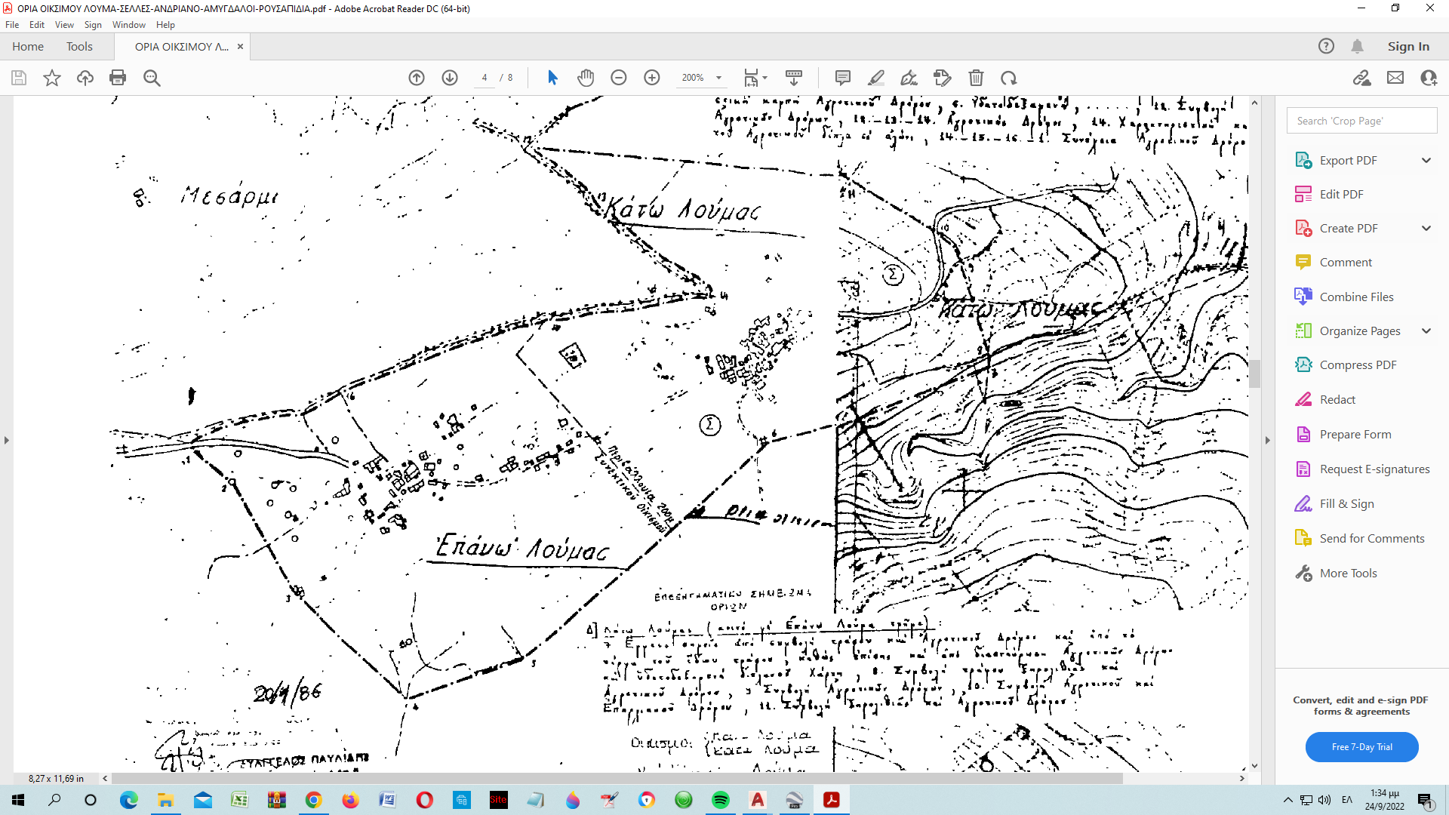The image size is (1449, 815).
Task: Open the Add comment sticky note tool
Action: point(843,78)
